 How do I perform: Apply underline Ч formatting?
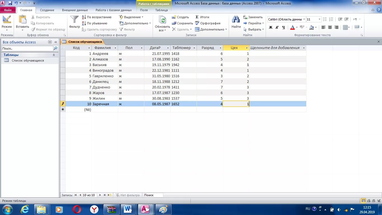click(283, 27)
